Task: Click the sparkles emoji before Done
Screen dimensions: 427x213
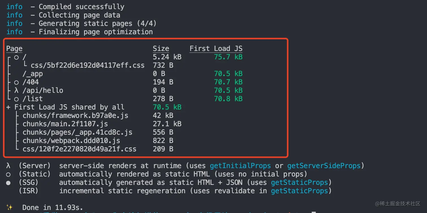Action: [x=10, y=207]
